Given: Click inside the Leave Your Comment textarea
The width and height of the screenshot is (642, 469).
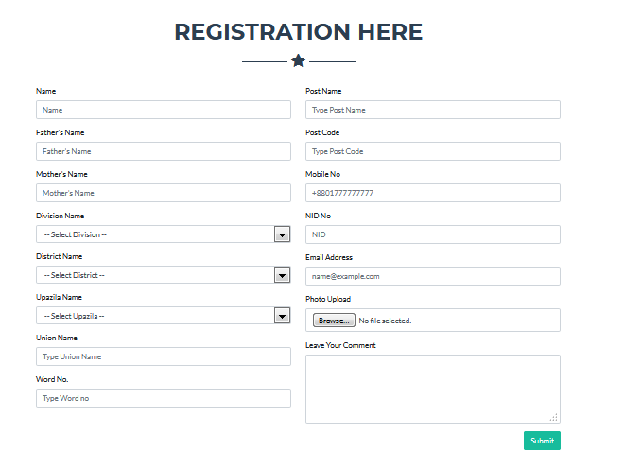Looking at the screenshot, I should pyautogui.click(x=432, y=388).
